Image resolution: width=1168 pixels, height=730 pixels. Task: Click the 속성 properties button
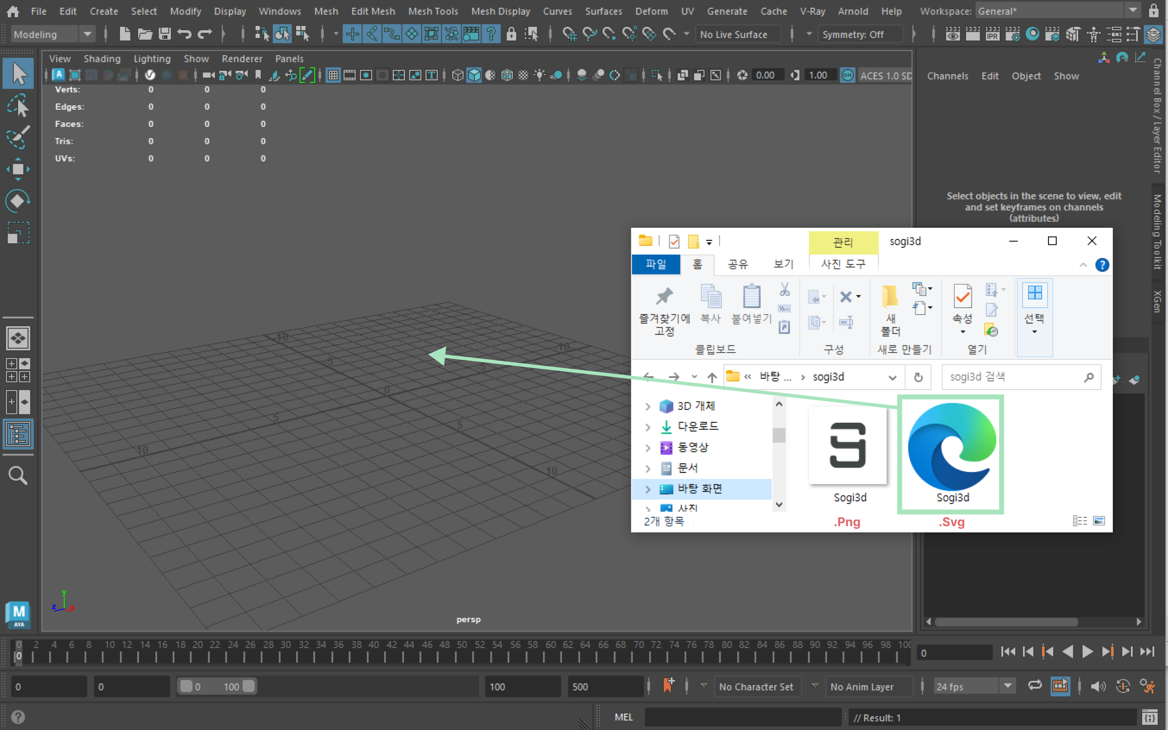pos(963,309)
